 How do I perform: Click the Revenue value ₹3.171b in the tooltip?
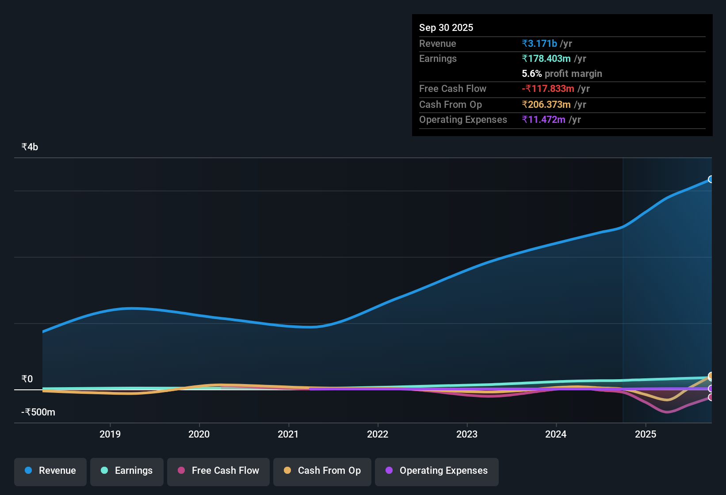click(x=539, y=43)
